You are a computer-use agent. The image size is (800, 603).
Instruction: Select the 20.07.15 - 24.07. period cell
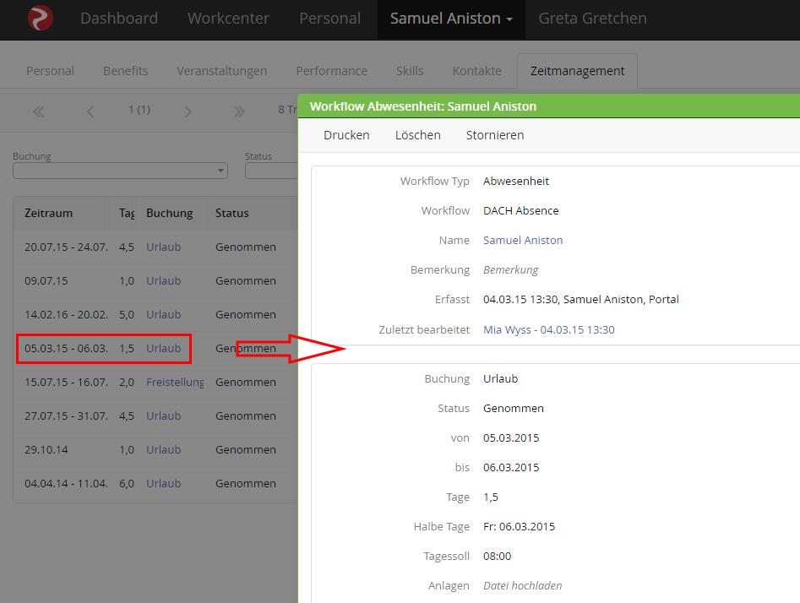pos(66,247)
